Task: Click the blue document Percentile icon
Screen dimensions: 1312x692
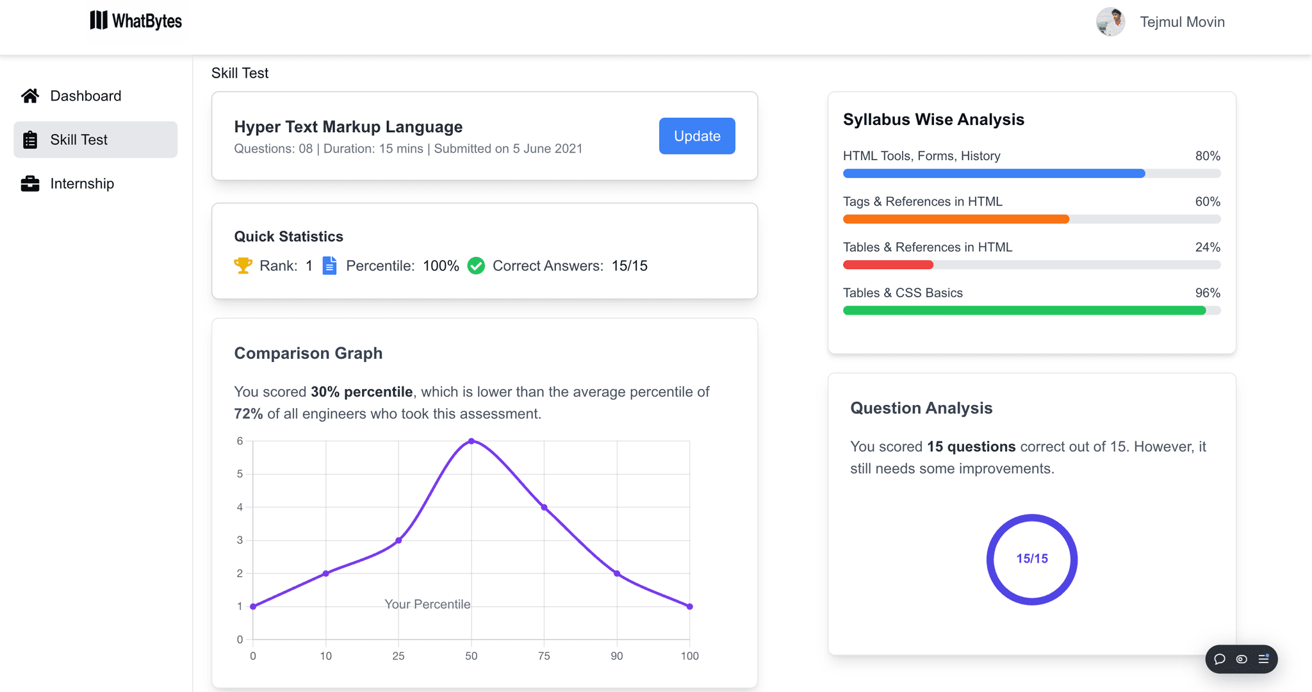Action: (x=329, y=266)
